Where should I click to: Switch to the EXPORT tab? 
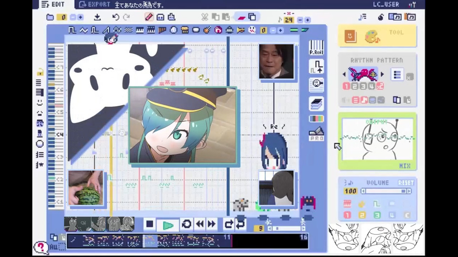pos(94,4)
